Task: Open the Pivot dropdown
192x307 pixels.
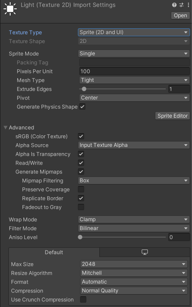Action: (x=134, y=98)
